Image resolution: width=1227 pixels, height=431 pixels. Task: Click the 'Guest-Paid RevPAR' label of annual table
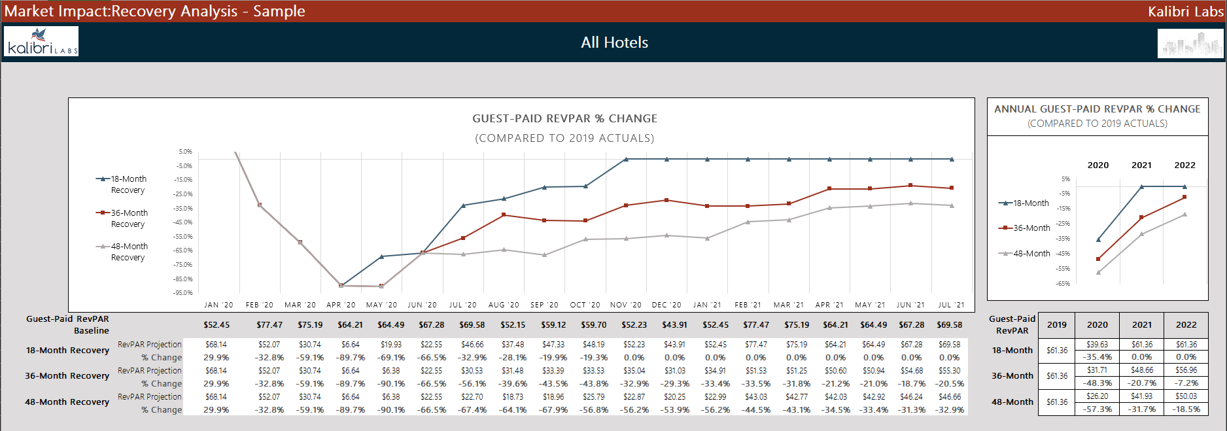coord(1012,324)
